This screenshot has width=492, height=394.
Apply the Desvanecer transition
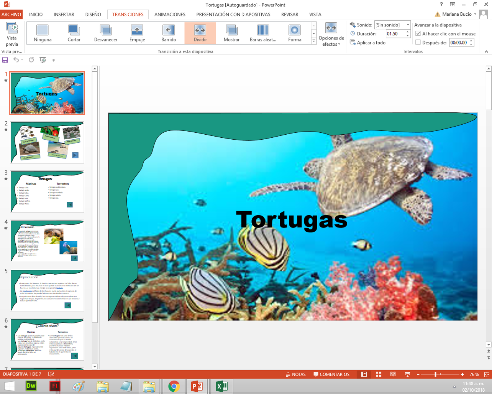coord(105,33)
